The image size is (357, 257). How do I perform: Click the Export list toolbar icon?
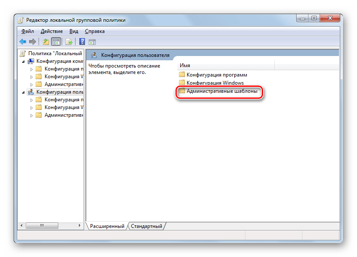coord(69,42)
